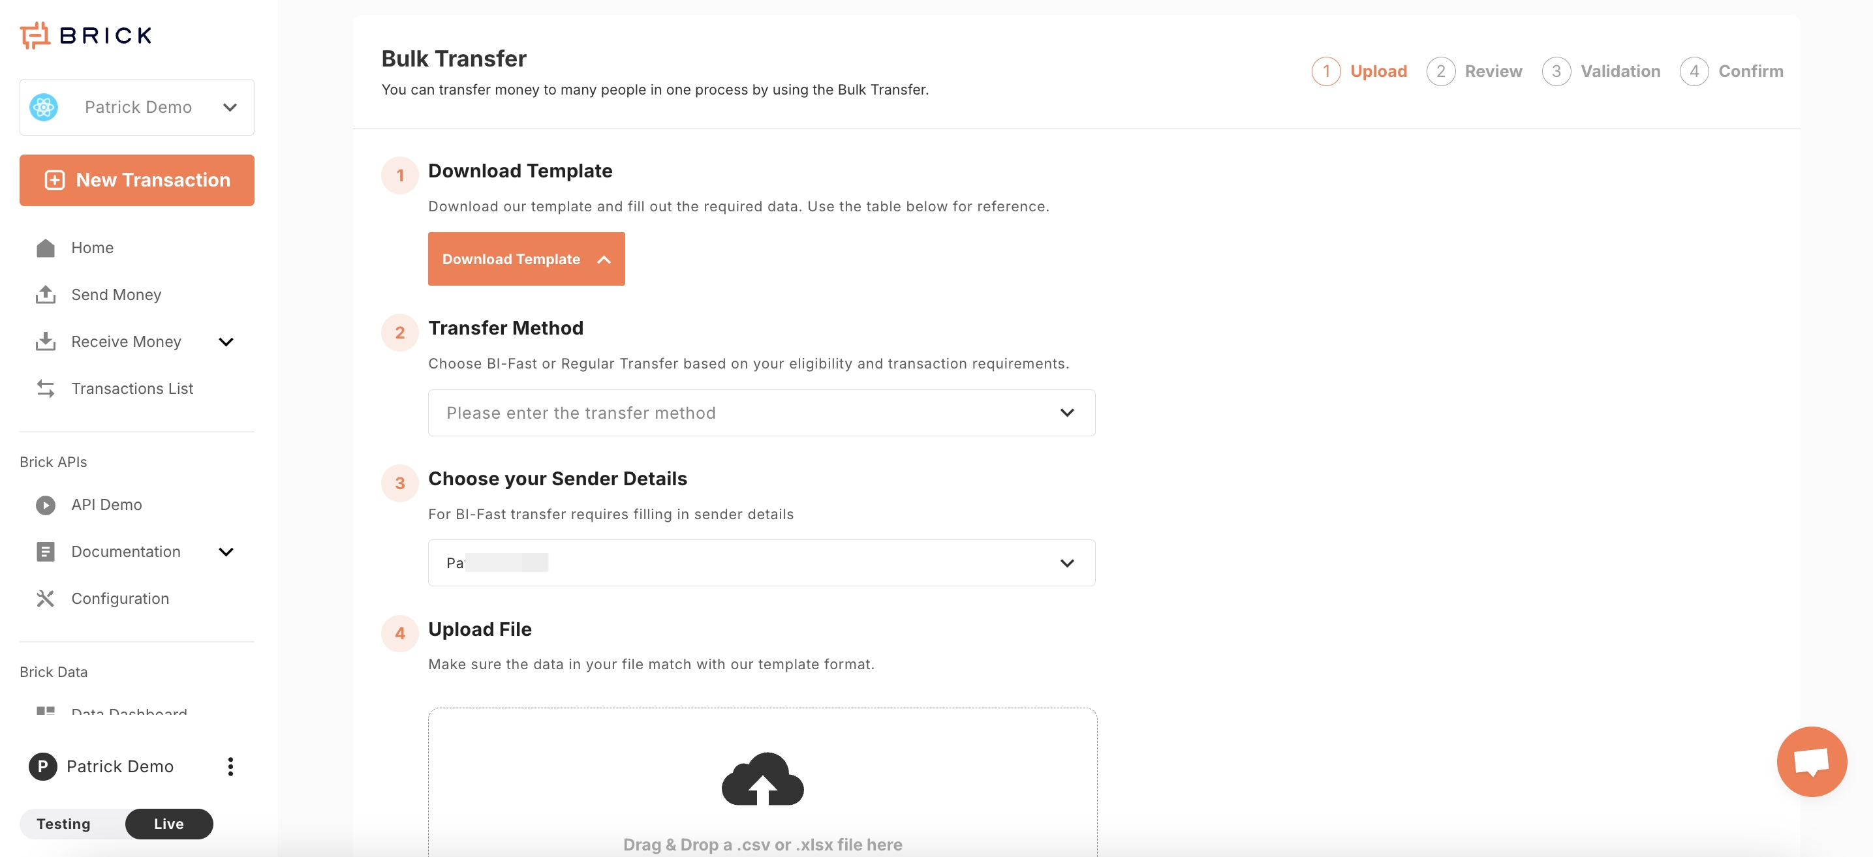Viewport: 1873px width, 857px height.
Task: Switch environment to Testing mode
Action: click(x=64, y=824)
